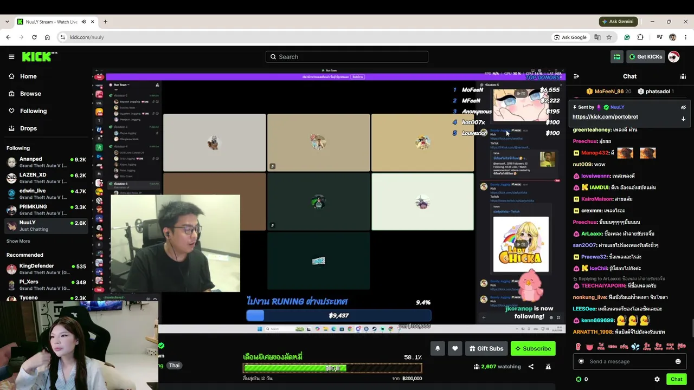The width and height of the screenshot is (694, 390).
Task: Open the browser extensions menu
Action: [x=640, y=37]
